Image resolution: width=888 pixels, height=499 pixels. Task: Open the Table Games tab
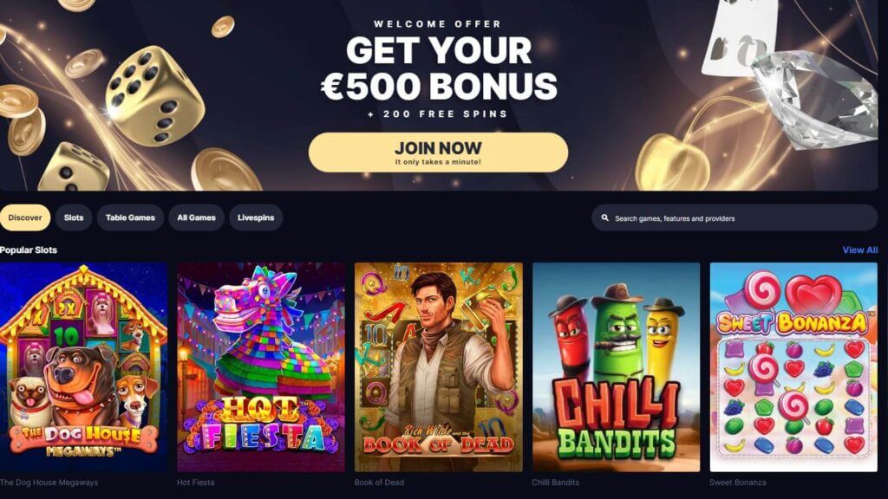pyautogui.click(x=130, y=217)
